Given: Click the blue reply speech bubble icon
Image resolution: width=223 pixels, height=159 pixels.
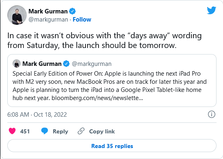Looking at the screenshot, I should click(x=45, y=131).
